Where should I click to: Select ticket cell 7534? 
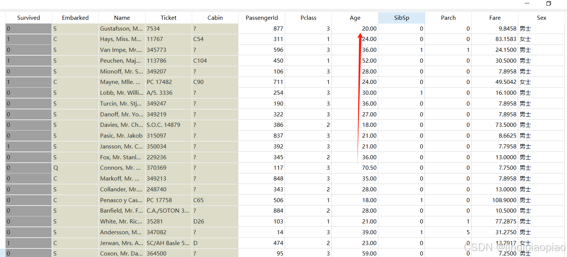(169, 28)
